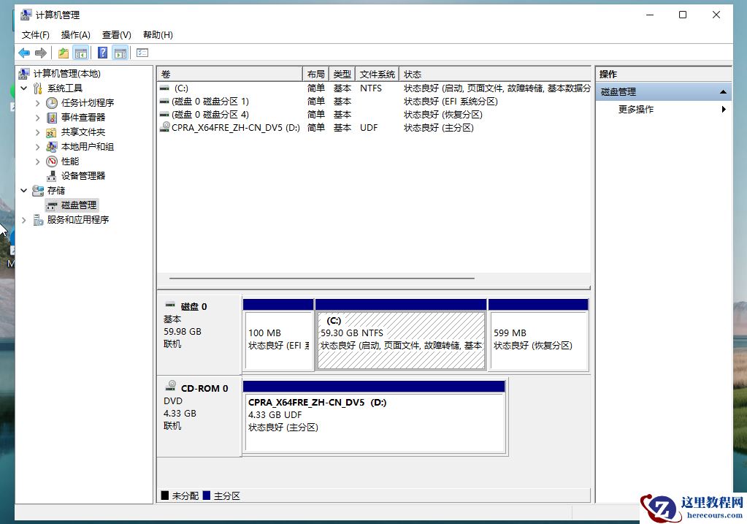Click the Show/Hide console tree icon
Image resolution: width=747 pixels, height=524 pixels.
81,52
